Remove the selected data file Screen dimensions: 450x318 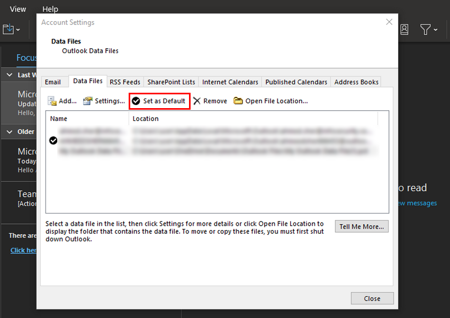click(x=210, y=101)
